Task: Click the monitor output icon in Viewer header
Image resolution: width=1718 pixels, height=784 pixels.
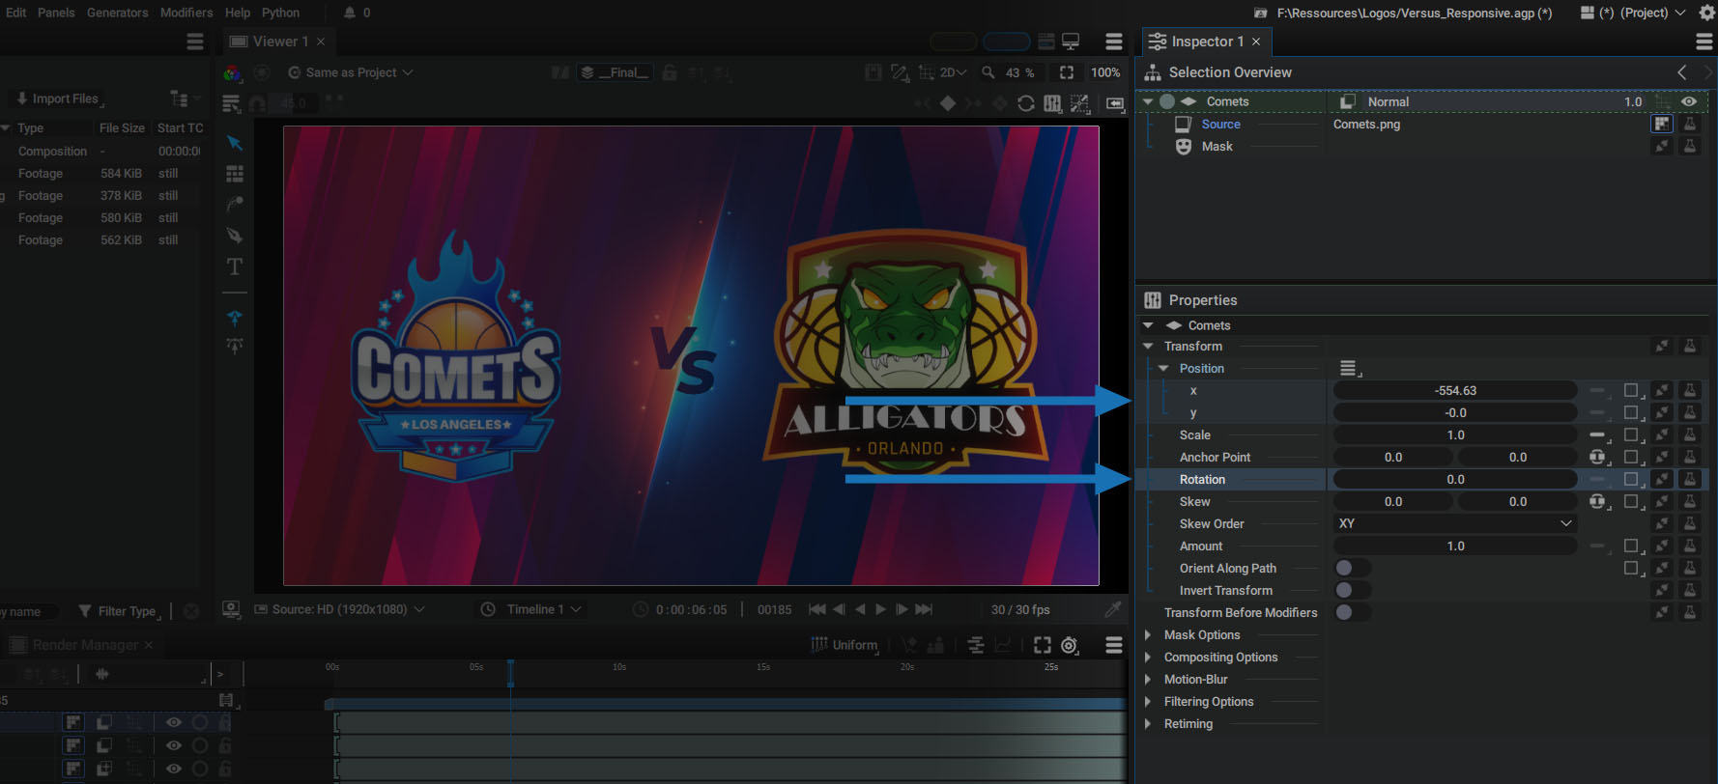Action: tap(1071, 42)
